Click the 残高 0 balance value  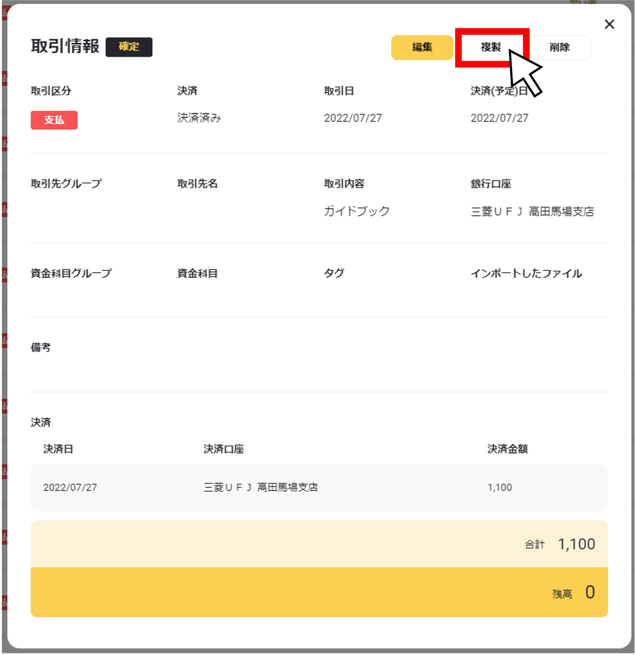tap(590, 592)
